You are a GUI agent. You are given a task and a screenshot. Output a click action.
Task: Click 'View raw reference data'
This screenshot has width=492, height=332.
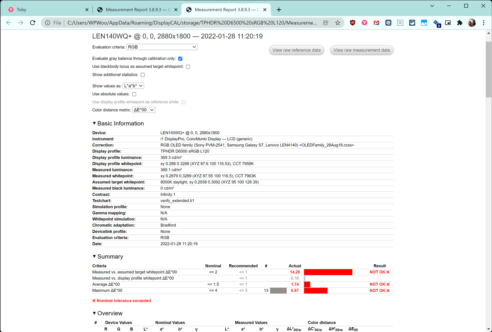point(296,50)
